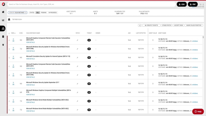Click threat badge in first MS16-097 row
The height and width of the screenshot is (116, 206).
(x=89, y=40)
